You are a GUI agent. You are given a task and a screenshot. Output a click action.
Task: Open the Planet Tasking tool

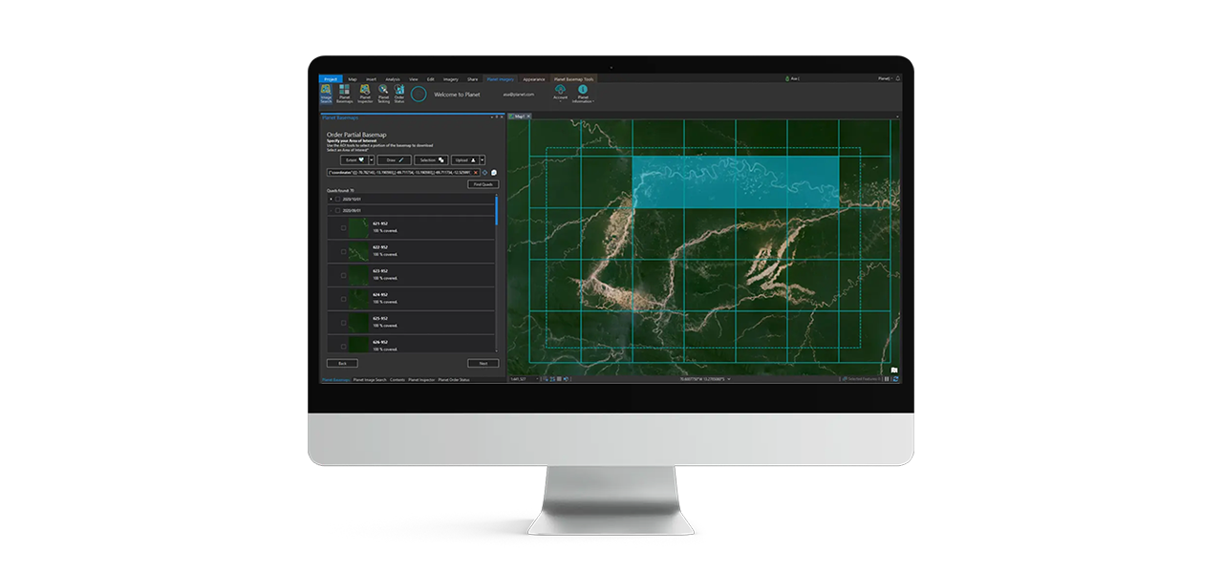tap(383, 94)
